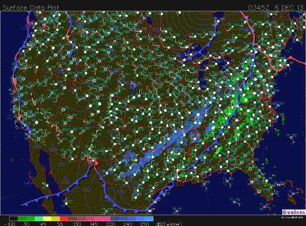Screen dimensions: 306x226
Task: Click the 1034 pressure label under H
Action: point(133,91)
